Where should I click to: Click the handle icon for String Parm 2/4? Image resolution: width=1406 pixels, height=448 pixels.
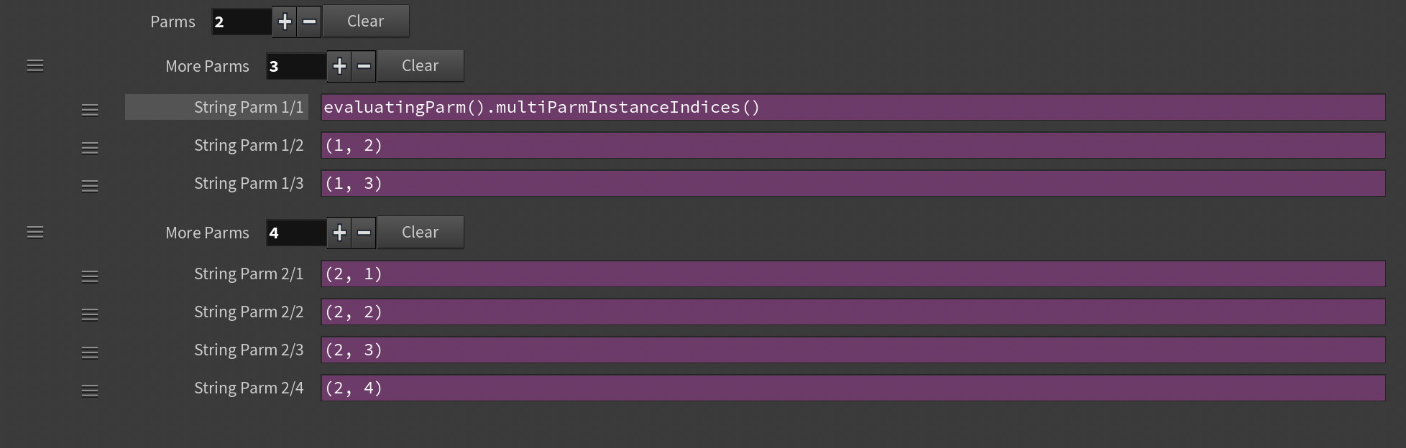[90, 391]
